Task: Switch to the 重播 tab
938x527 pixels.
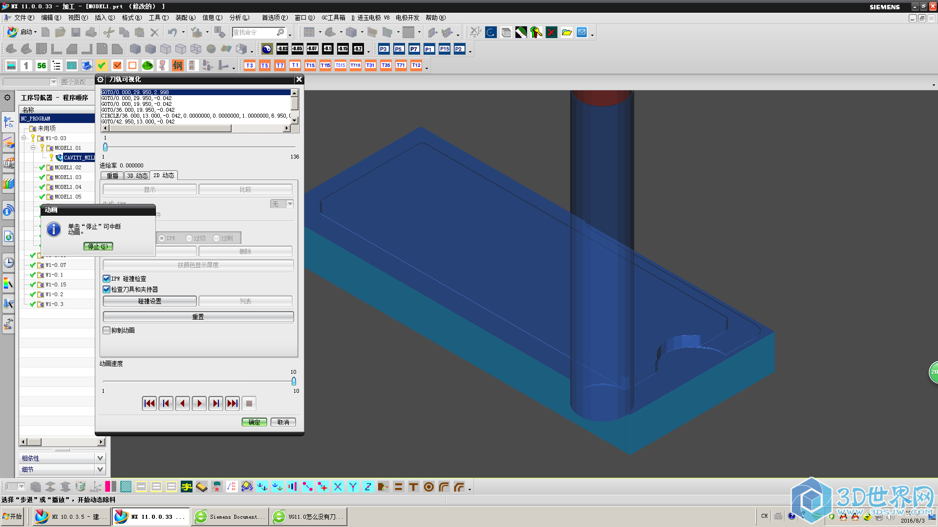Action: click(x=112, y=176)
